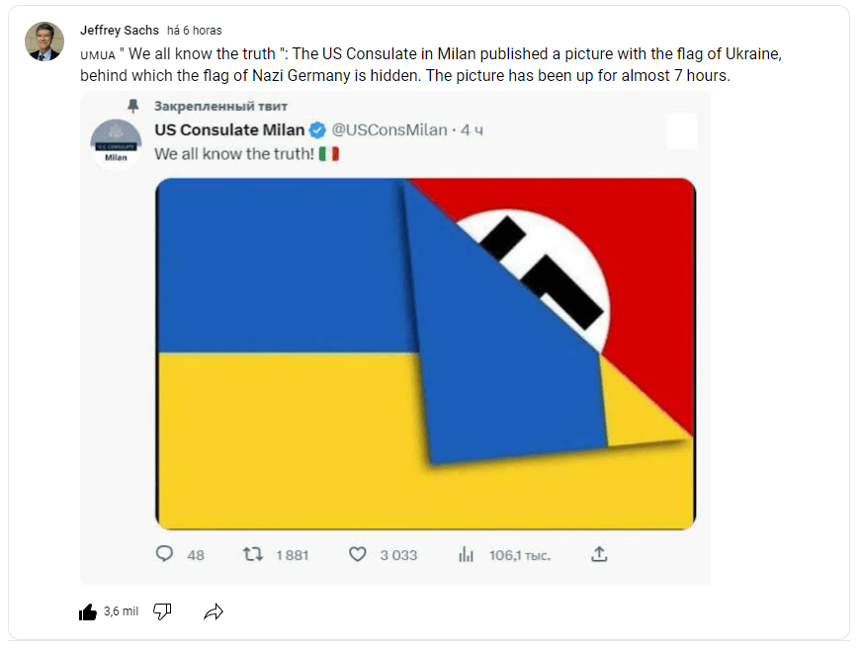Click the 3,6 mil like count
The image size is (861, 649).
[x=121, y=612]
